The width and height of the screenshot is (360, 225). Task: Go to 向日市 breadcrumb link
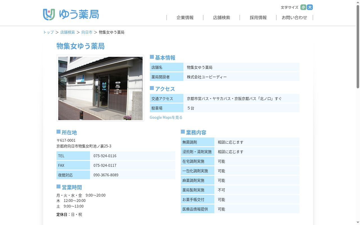pos(87,32)
